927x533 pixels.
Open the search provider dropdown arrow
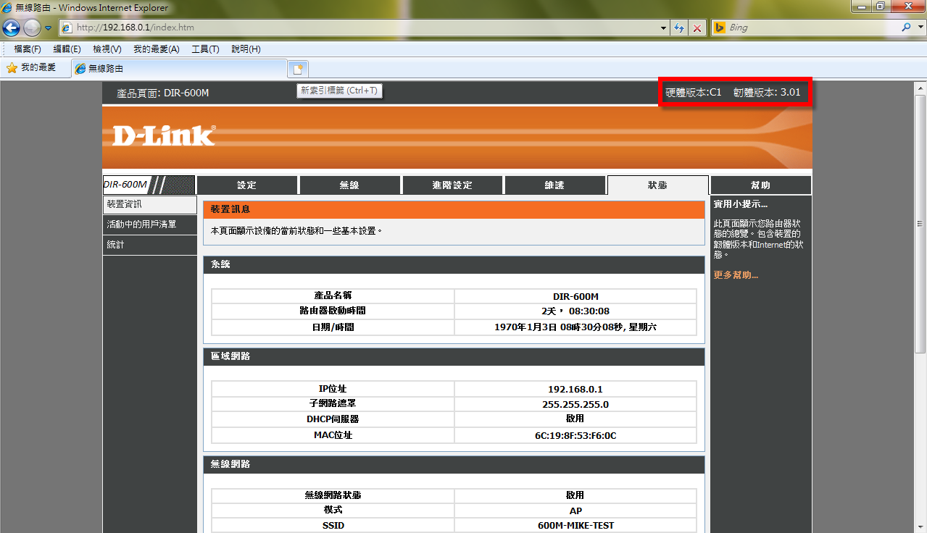coord(919,28)
